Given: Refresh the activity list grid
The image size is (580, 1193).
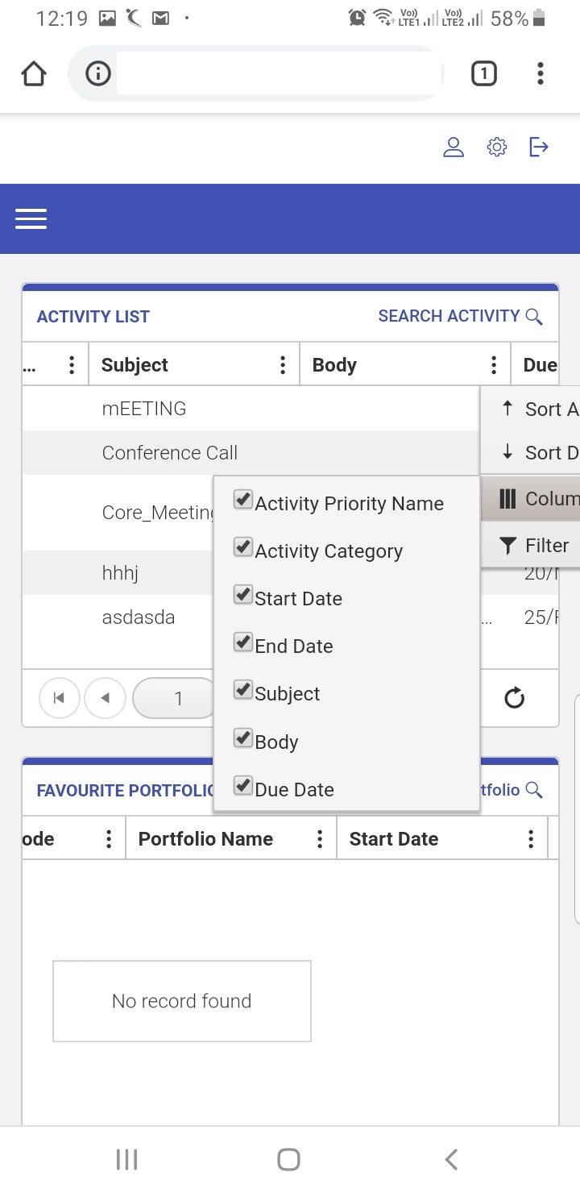Looking at the screenshot, I should pos(514,698).
